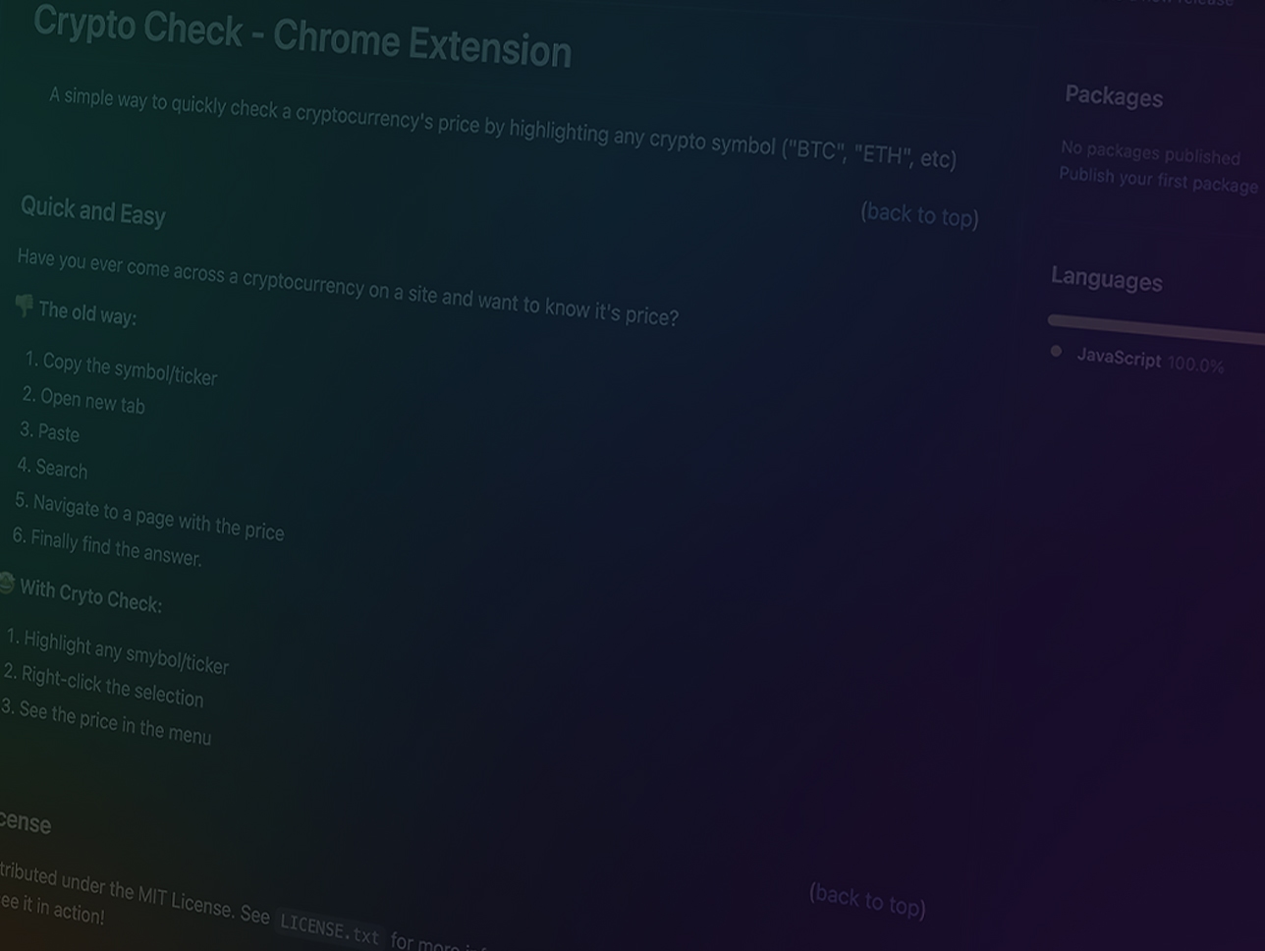Screen dimensions: 1265x951
Task: Click the thumbs-down emoji beside 'The old way'
Action: click(x=25, y=306)
